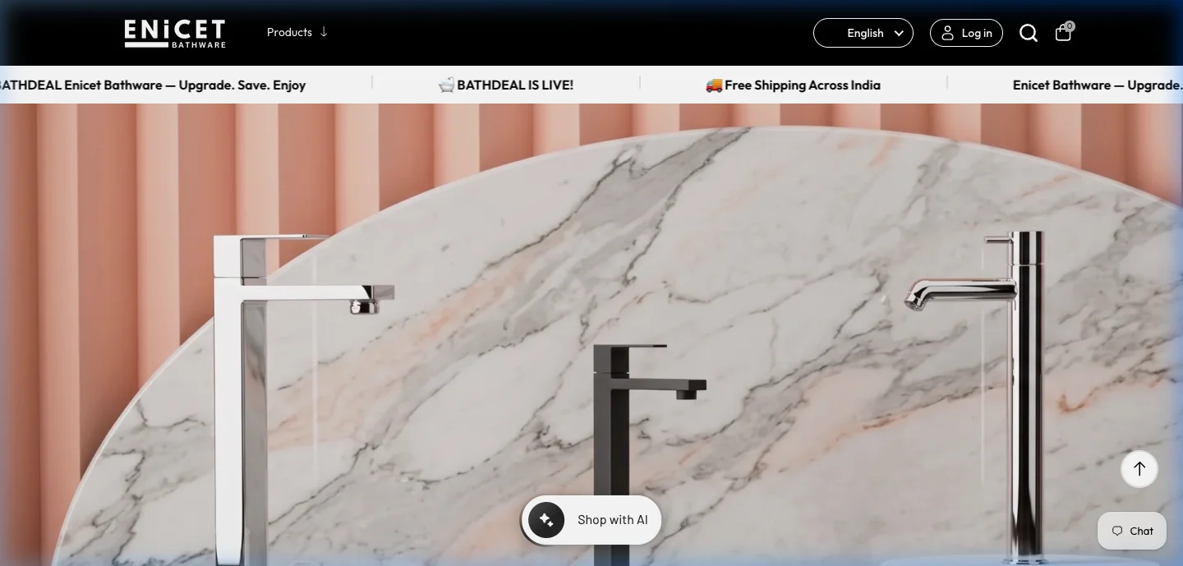Open Shop with AI assistant
This screenshot has height=566, width=1183.
[591, 519]
